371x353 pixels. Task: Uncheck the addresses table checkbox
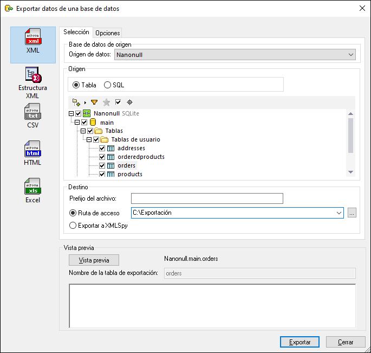[102, 149]
